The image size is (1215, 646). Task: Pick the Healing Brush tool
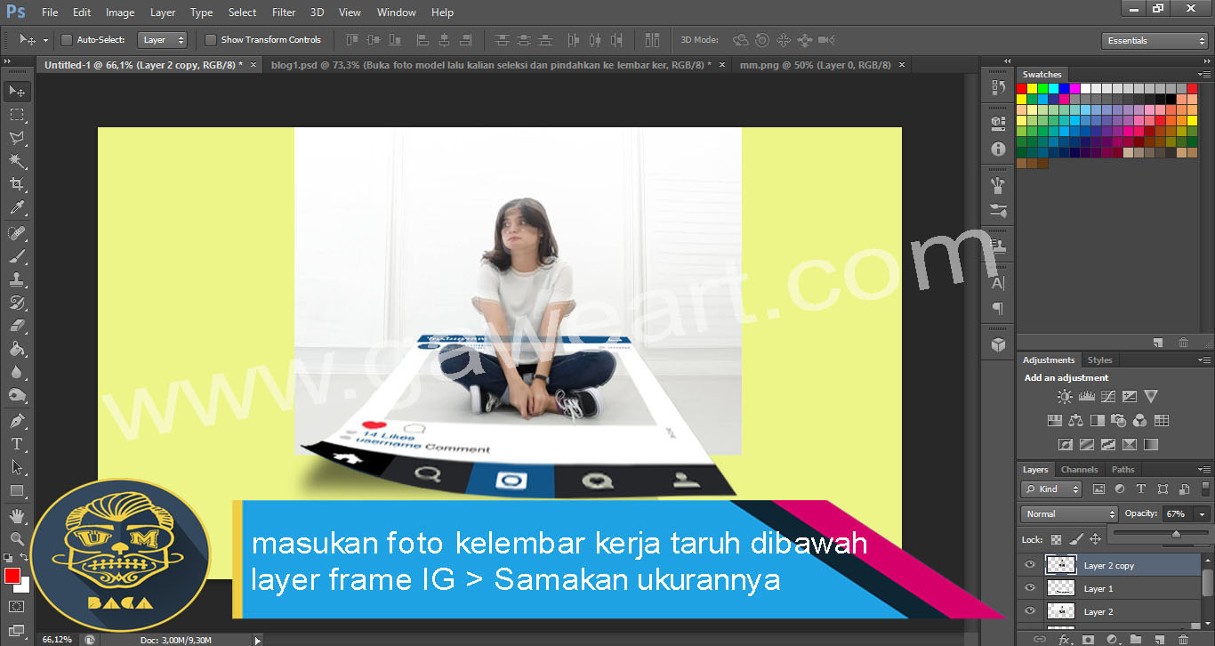pyautogui.click(x=18, y=232)
